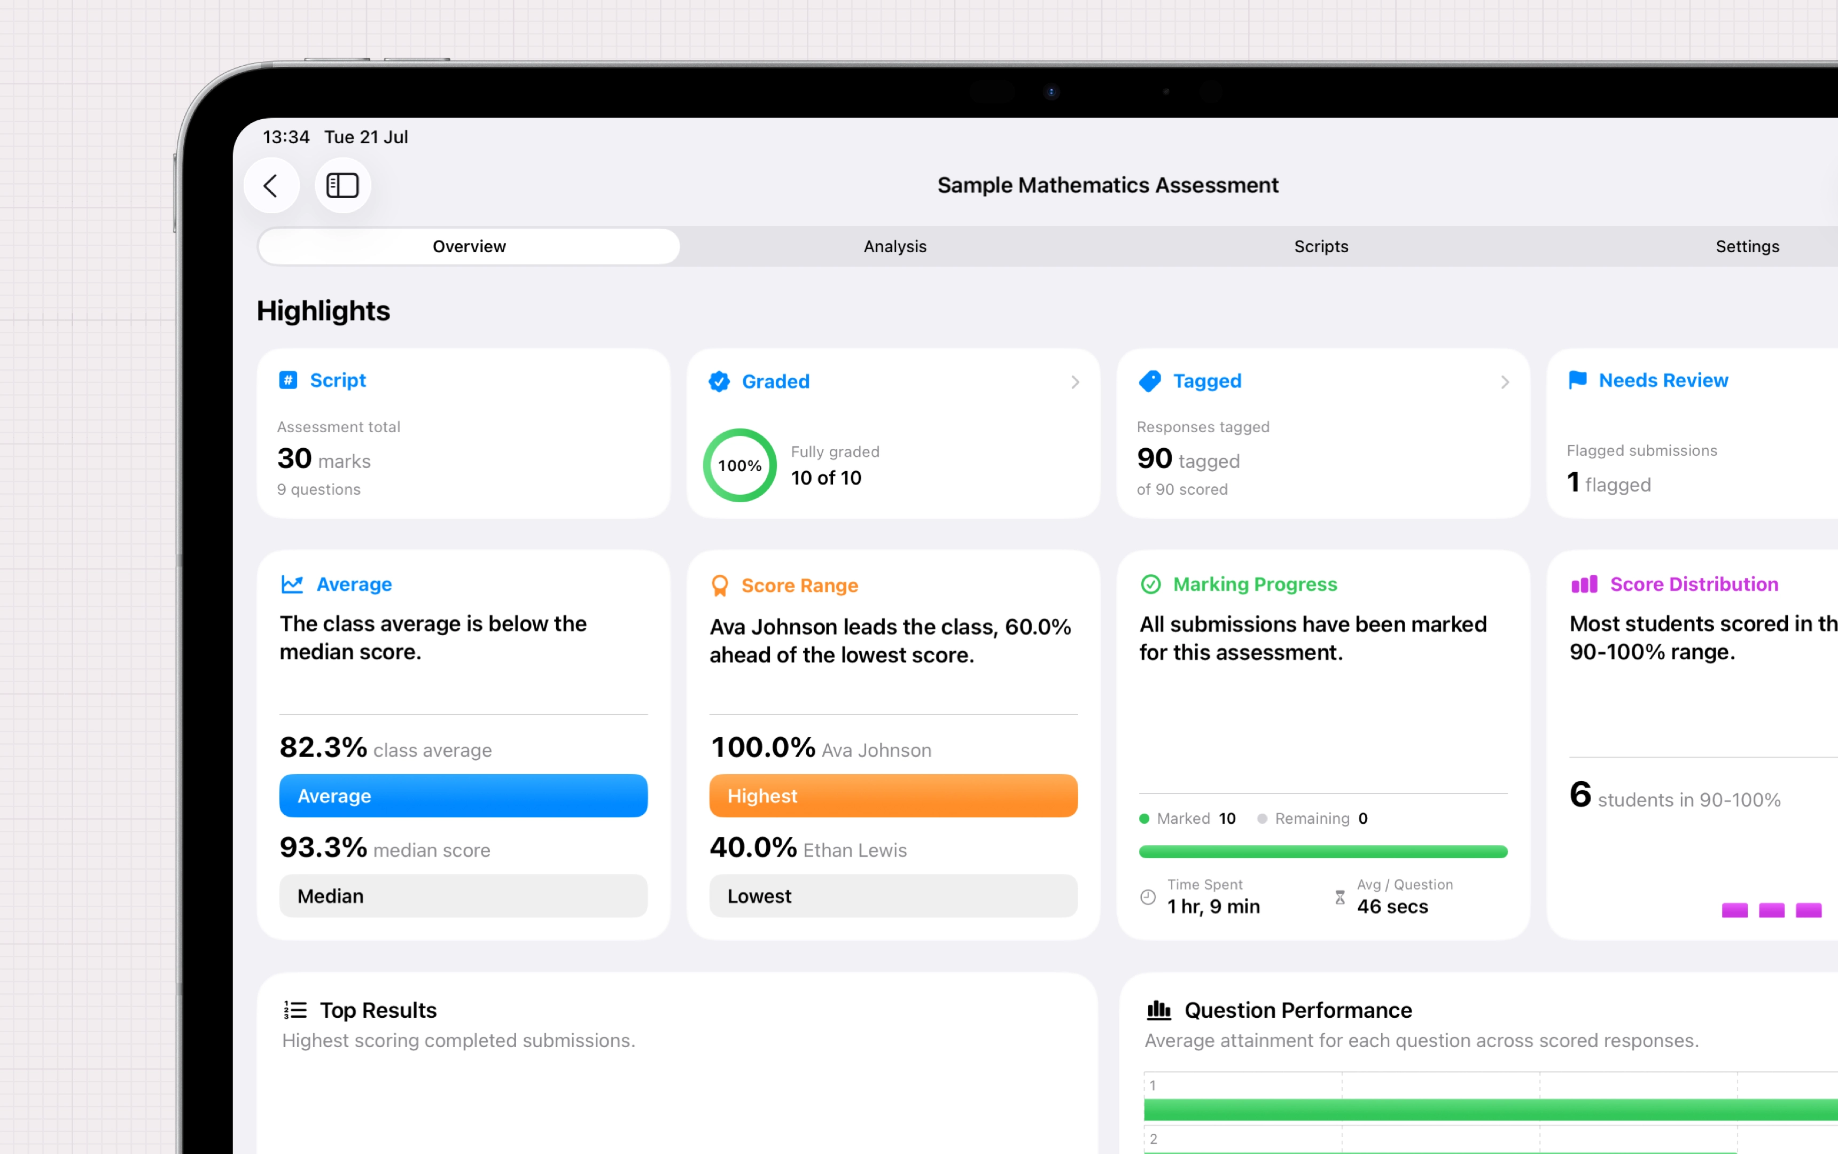This screenshot has height=1154, width=1838.
Task: Open the Scripts tab
Action: [1321, 246]
